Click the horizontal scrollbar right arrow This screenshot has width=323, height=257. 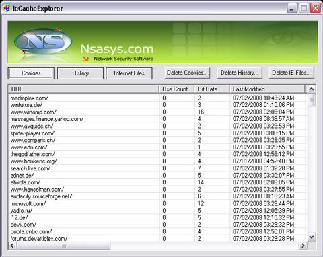pyautogui.click(x=303, y=246)
